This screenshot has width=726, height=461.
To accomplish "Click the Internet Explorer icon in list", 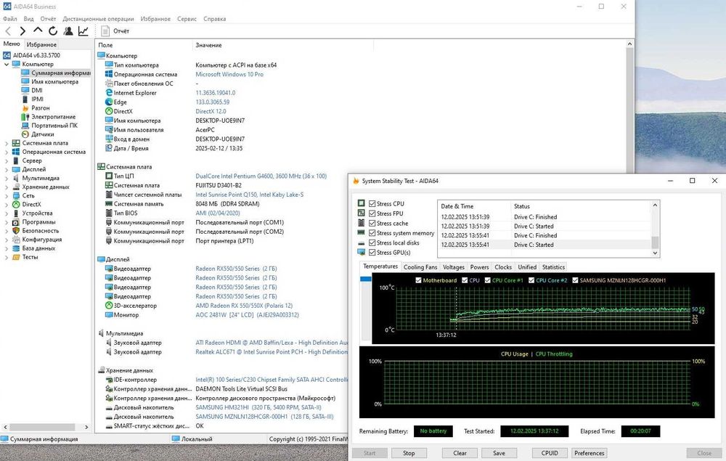I will pos(109,93).
